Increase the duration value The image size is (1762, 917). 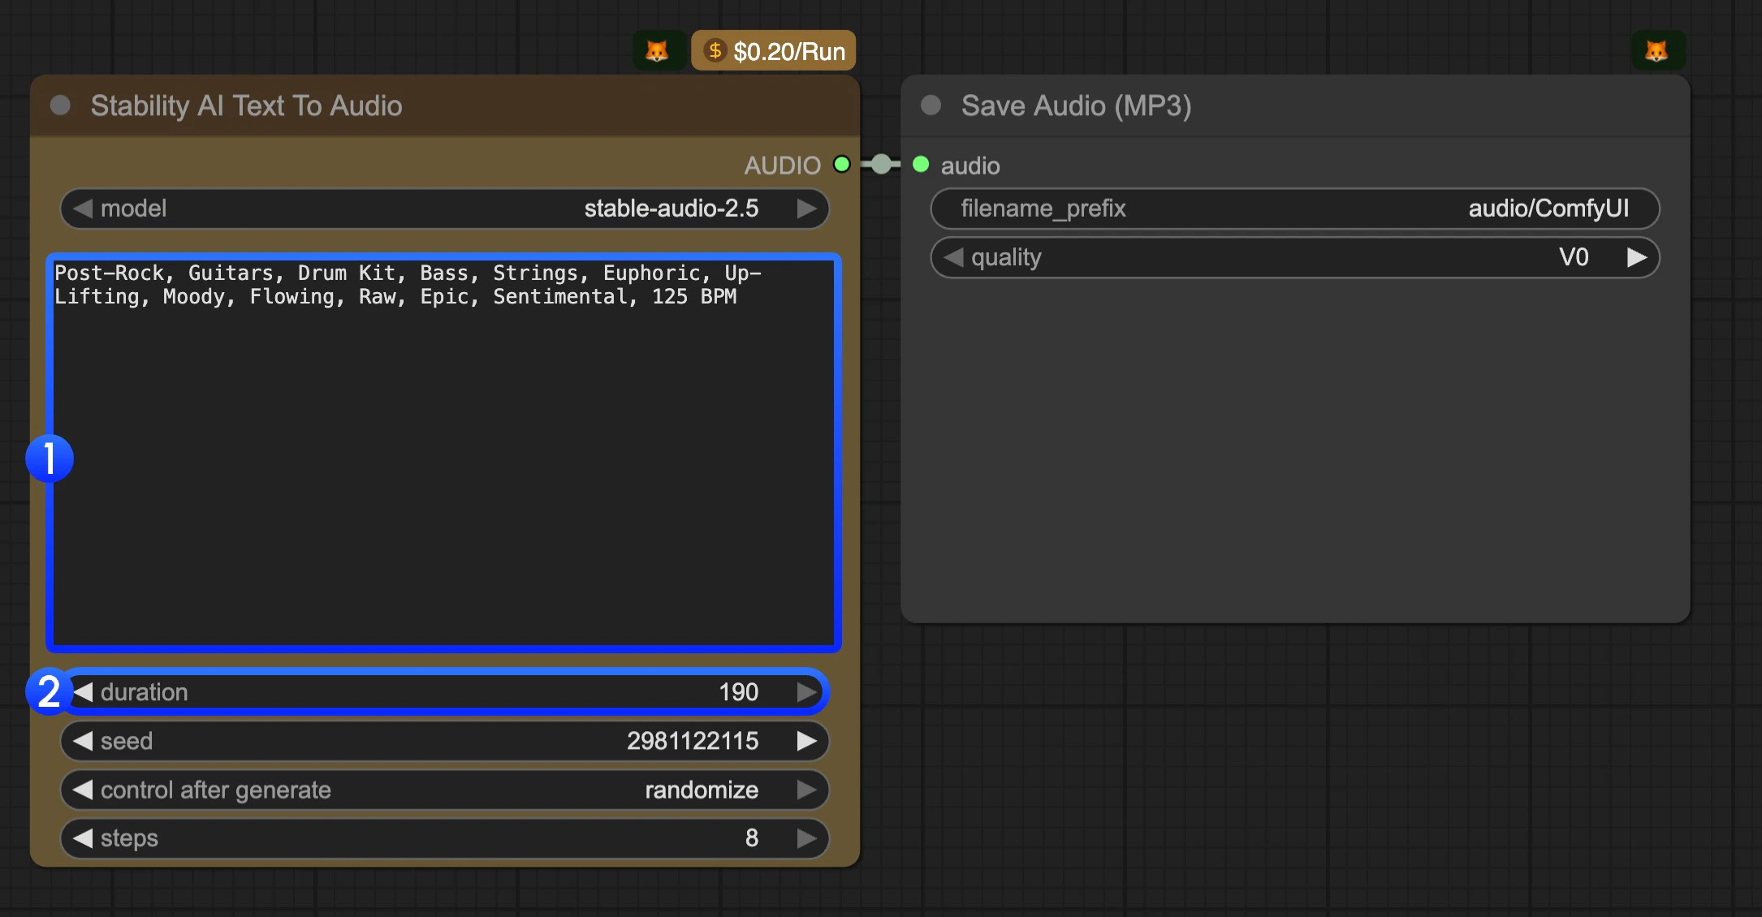click(806, 692)
